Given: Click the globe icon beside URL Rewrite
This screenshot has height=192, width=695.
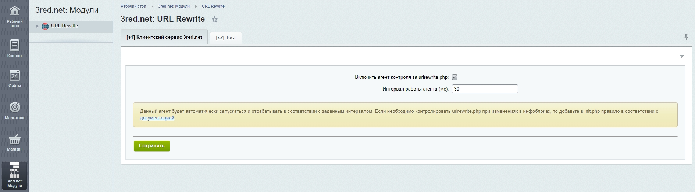Looking at the screenshot, I should tap(45, 26).
